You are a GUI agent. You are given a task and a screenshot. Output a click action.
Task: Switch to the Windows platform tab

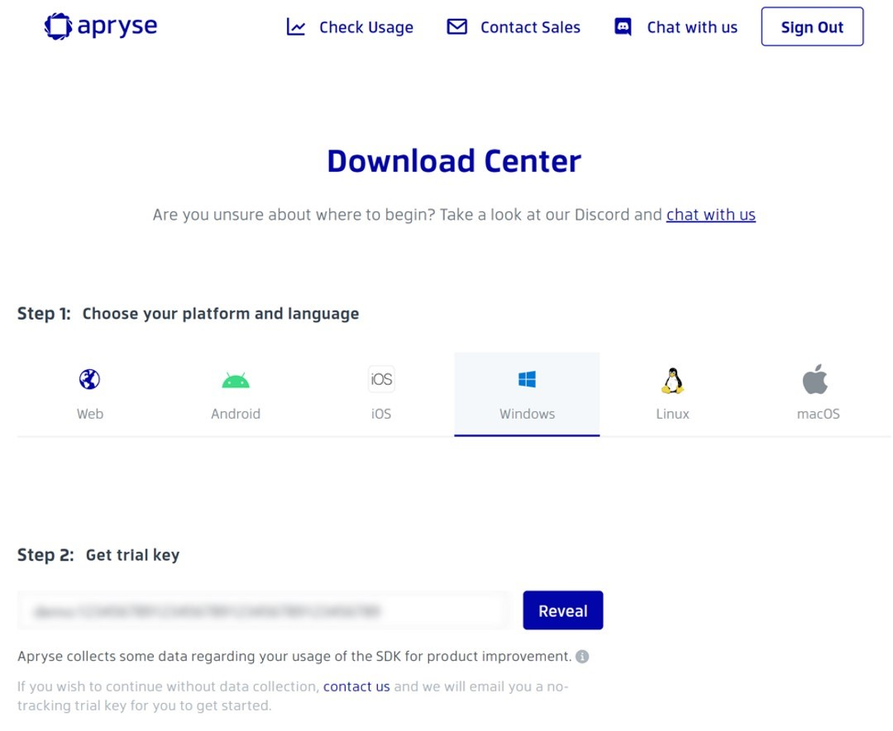coord(527,395)
